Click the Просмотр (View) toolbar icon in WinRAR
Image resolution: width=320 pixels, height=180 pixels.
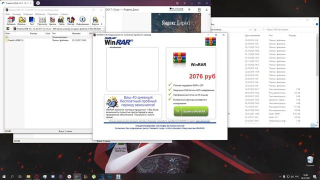pyautogui.click(x=42, y=21)
